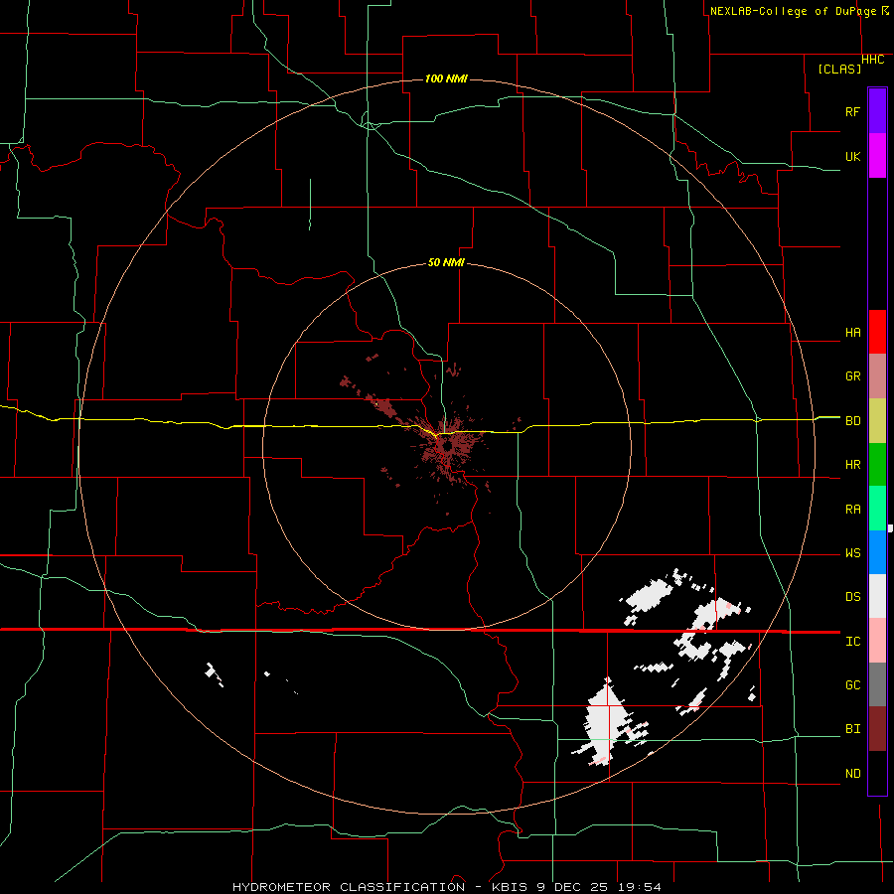894x894 pixels.
Task: Select the HHC product label
Action: (873, 60)
